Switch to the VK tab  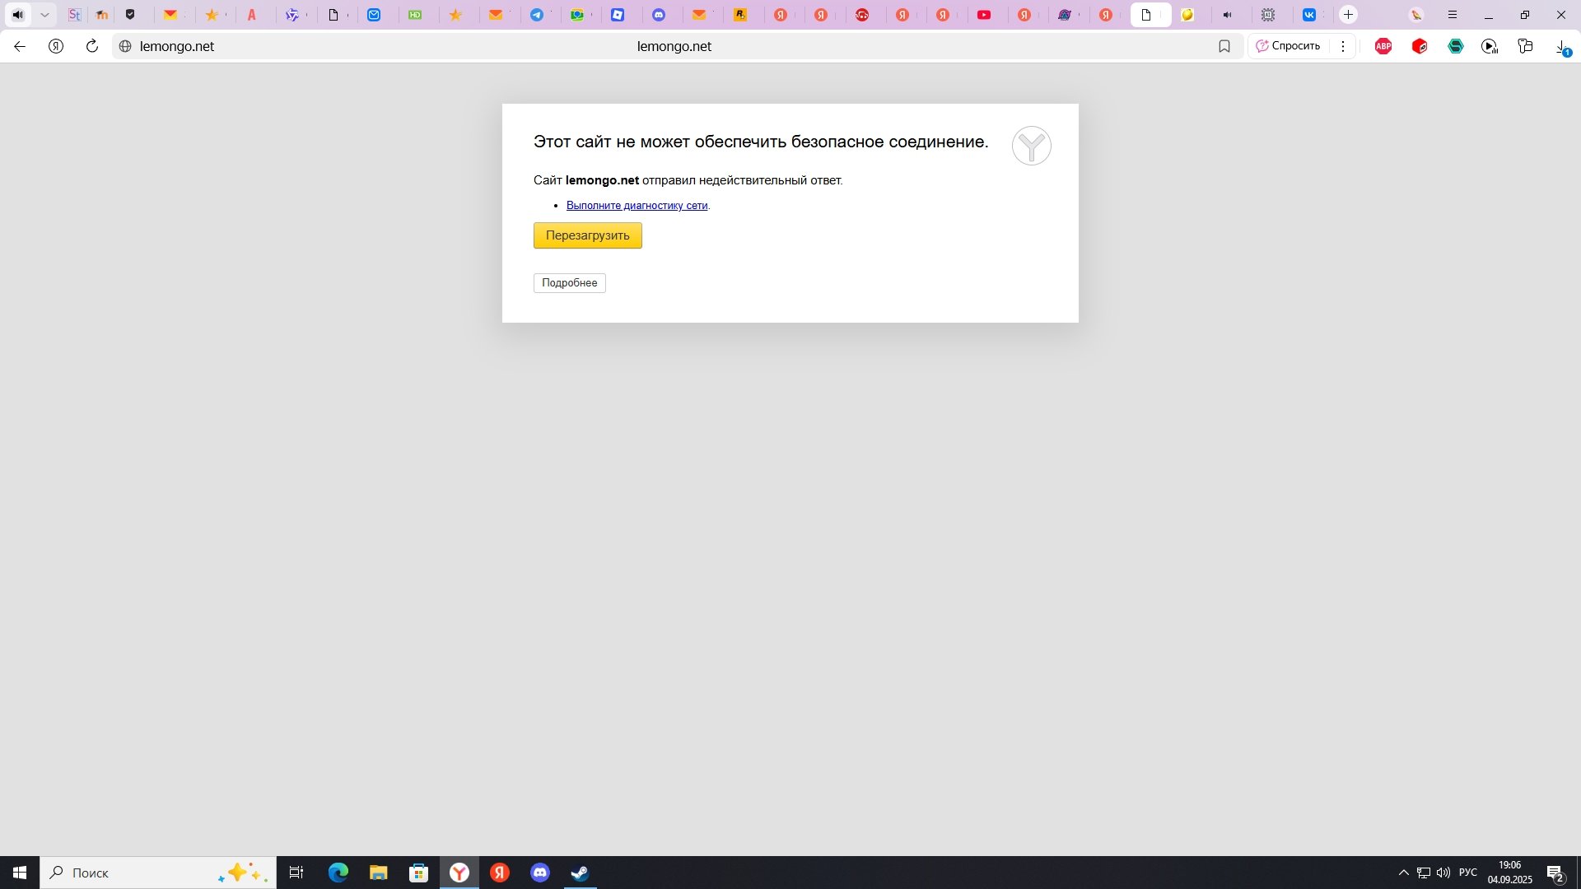(x=1308, y=15)
